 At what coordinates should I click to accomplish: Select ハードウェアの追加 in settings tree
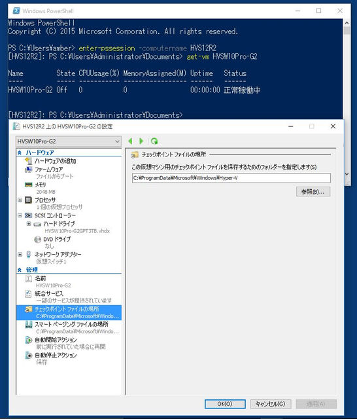coord(55,161)
